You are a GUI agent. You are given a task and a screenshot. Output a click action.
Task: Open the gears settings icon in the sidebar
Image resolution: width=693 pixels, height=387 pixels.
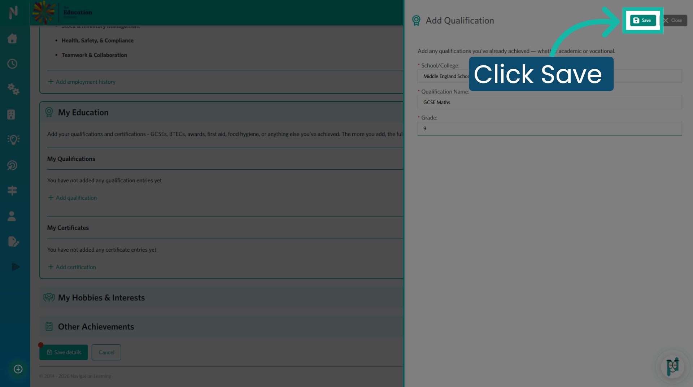click(x=13, y=89)
